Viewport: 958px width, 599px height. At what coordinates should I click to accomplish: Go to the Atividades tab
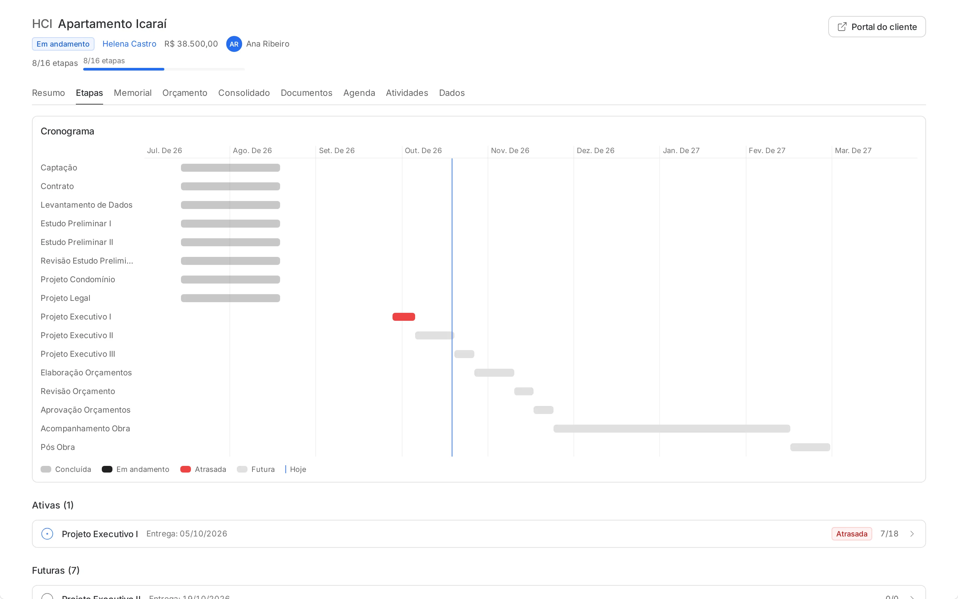[407, 93]
